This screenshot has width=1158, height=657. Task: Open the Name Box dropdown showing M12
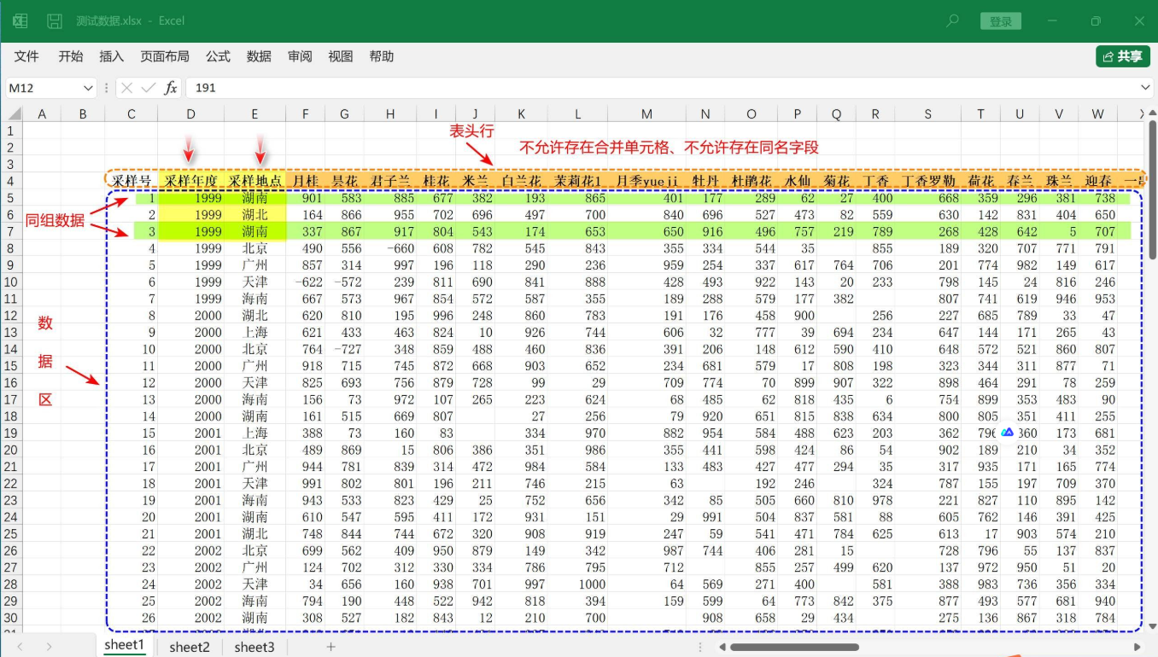coord(88,87)
